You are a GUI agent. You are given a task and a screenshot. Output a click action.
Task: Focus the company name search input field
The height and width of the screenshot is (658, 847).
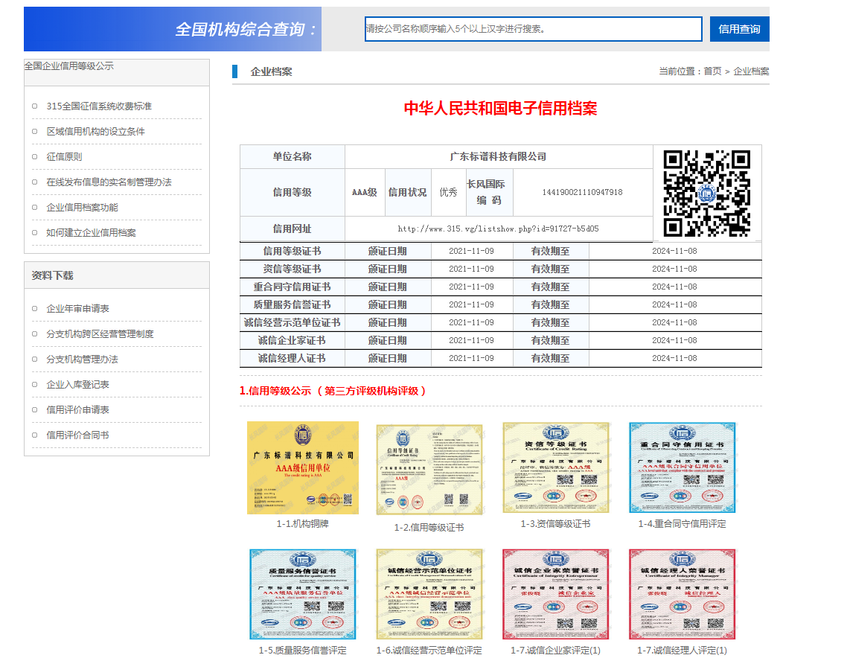(x=533, y=29)
